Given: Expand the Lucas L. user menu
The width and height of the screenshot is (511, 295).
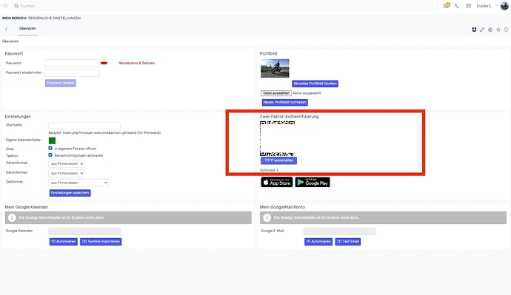Looking at the screenshot, I should pyautogui.click(x=487, y=6).
